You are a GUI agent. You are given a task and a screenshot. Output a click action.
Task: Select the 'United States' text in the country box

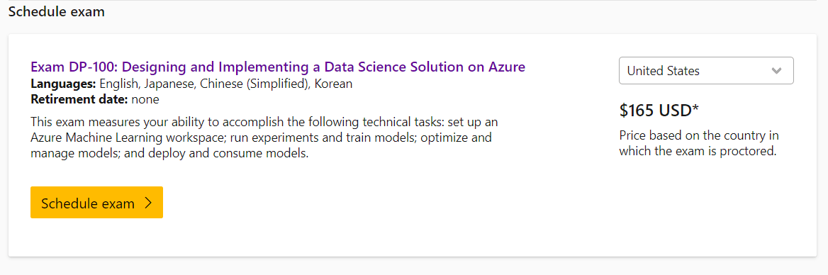click(x=664, y=71)
